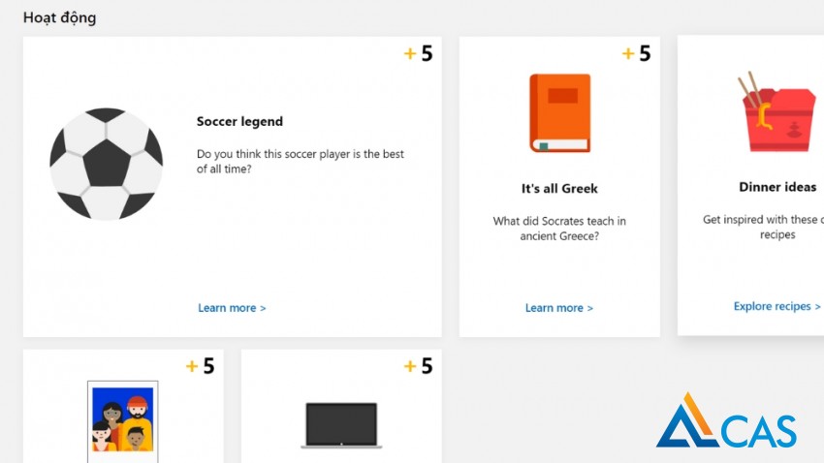Click the laptop icon

(341, 426)
